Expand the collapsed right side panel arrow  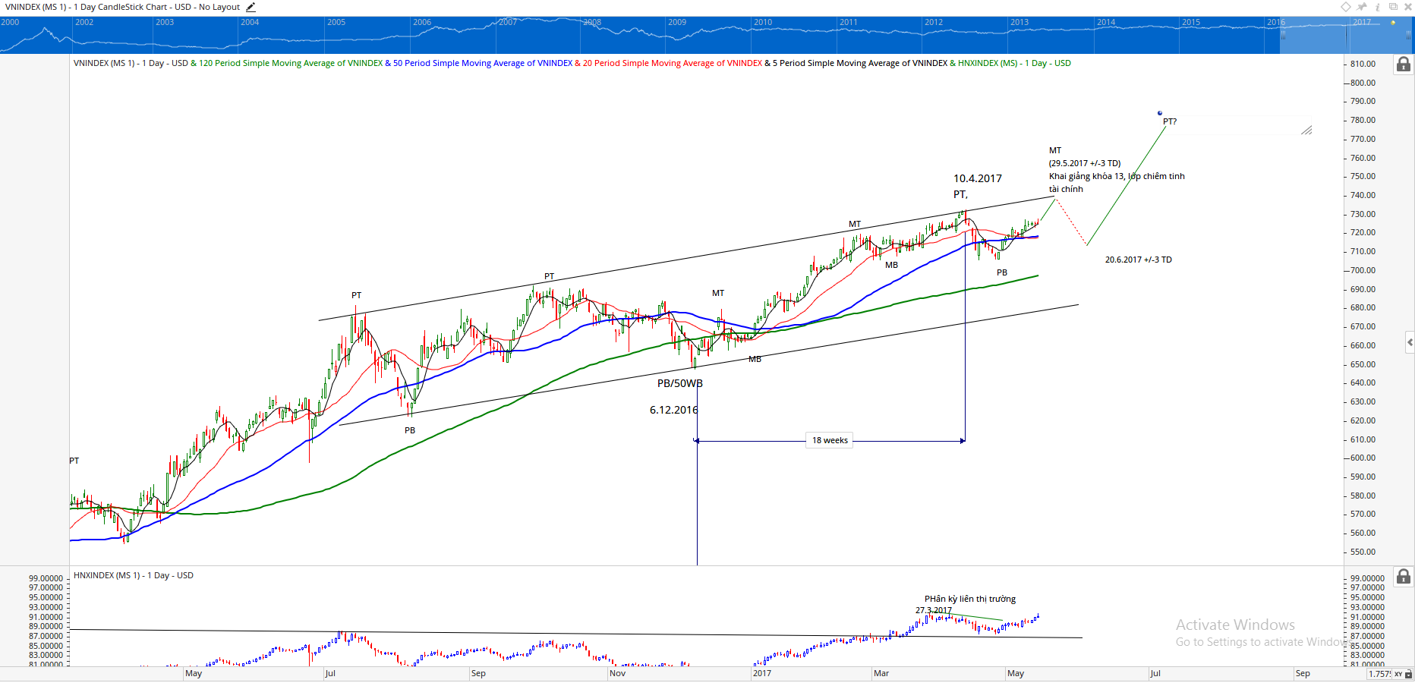click(x=1410, y=343)
